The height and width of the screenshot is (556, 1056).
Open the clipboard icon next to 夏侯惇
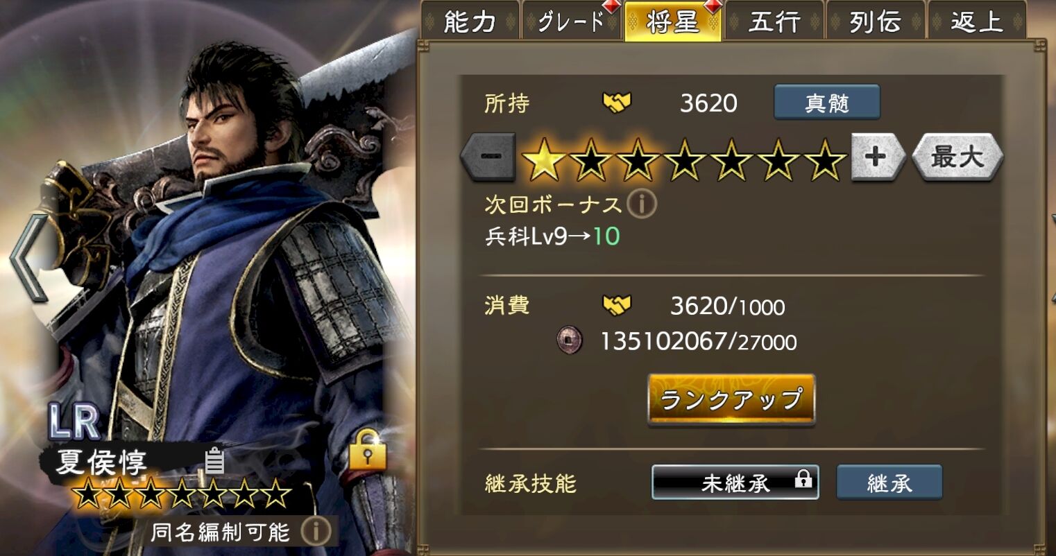point(214,460)
